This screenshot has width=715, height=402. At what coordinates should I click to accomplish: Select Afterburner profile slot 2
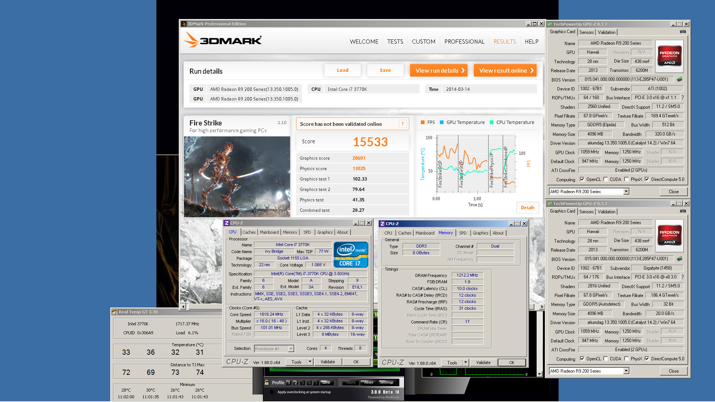(295, 383)
